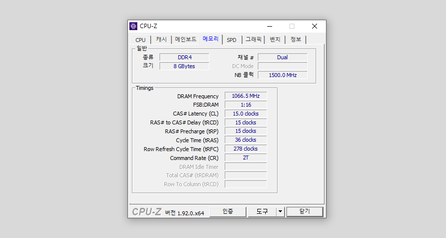Click the 8 GBytes size field
Image resolution: width=446 pixels, height=238 pixels.
pos(184,66)
